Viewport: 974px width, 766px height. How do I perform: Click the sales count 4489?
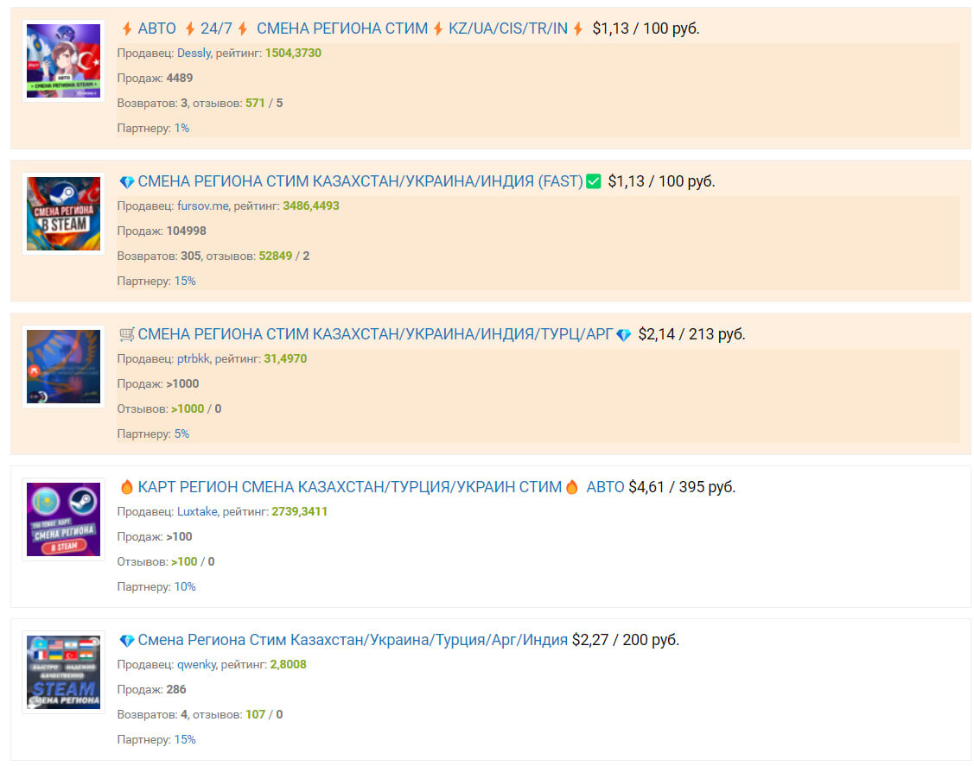(x=180, y=79)
